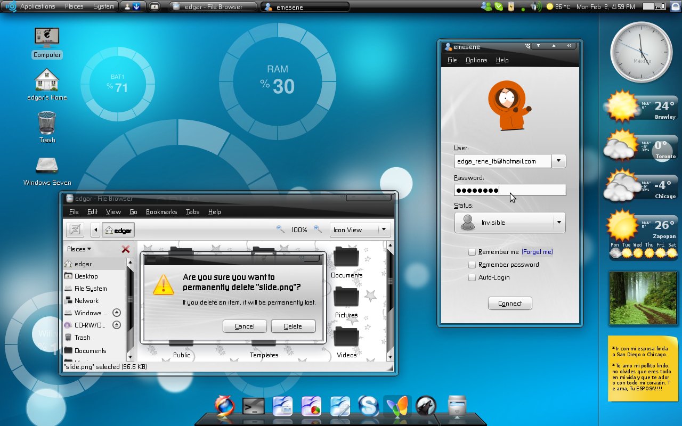Click the User email input field

click(502, 161)
